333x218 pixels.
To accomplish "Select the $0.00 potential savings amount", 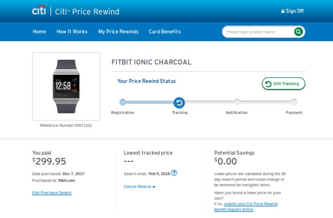I will coord(225,161).
